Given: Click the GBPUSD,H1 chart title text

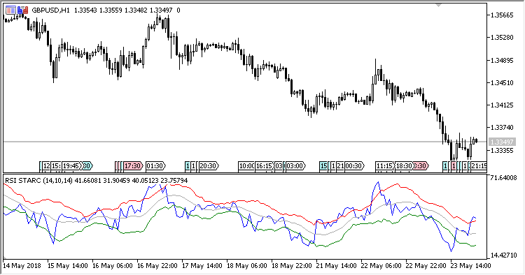Looking at the screenshot, I should tap(51, 10).
